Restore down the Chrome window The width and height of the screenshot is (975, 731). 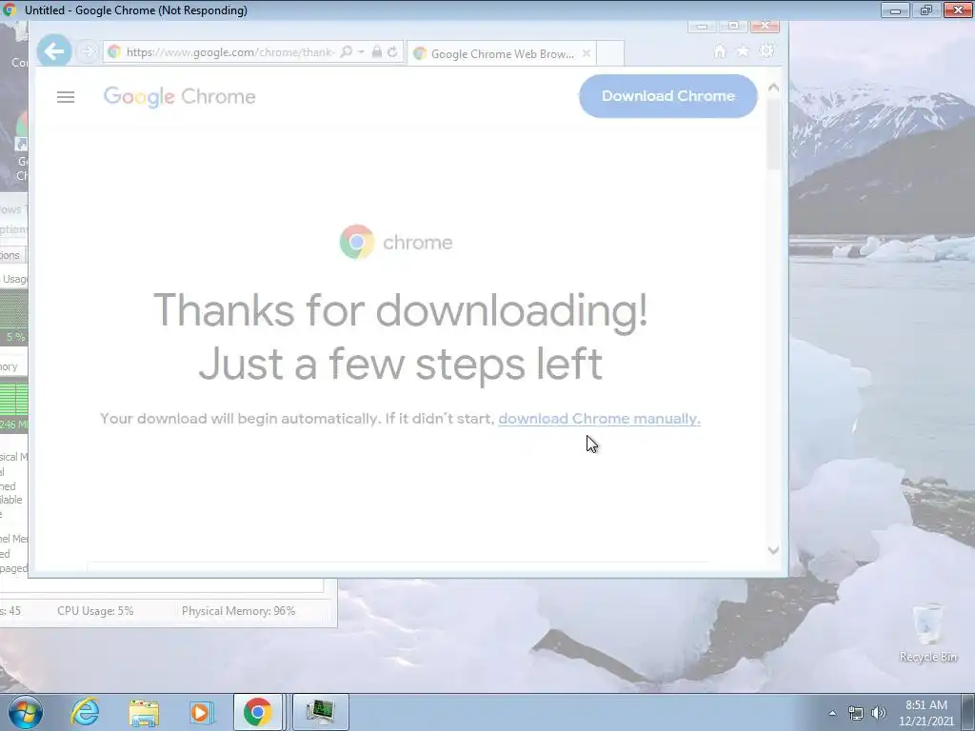pos(926,10)
